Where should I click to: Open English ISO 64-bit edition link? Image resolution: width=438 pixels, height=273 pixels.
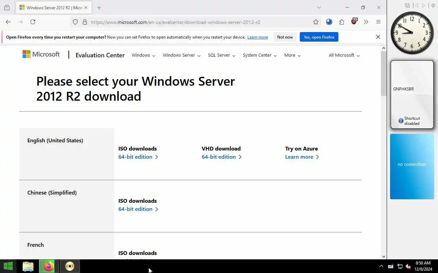pyautogui.click(x=138, y=157)
